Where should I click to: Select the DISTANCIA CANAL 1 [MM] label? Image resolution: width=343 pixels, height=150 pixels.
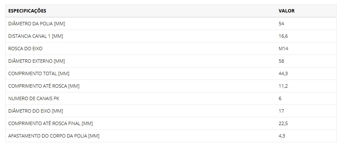36,36
